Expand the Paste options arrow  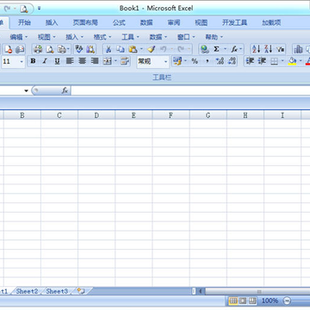[141, 49]
